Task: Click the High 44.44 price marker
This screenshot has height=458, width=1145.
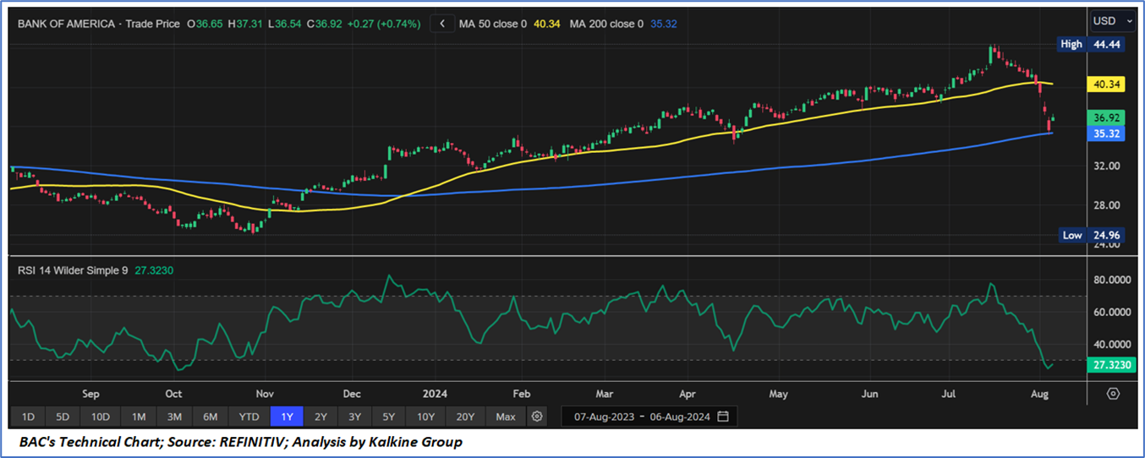Action: (1092, 44)
